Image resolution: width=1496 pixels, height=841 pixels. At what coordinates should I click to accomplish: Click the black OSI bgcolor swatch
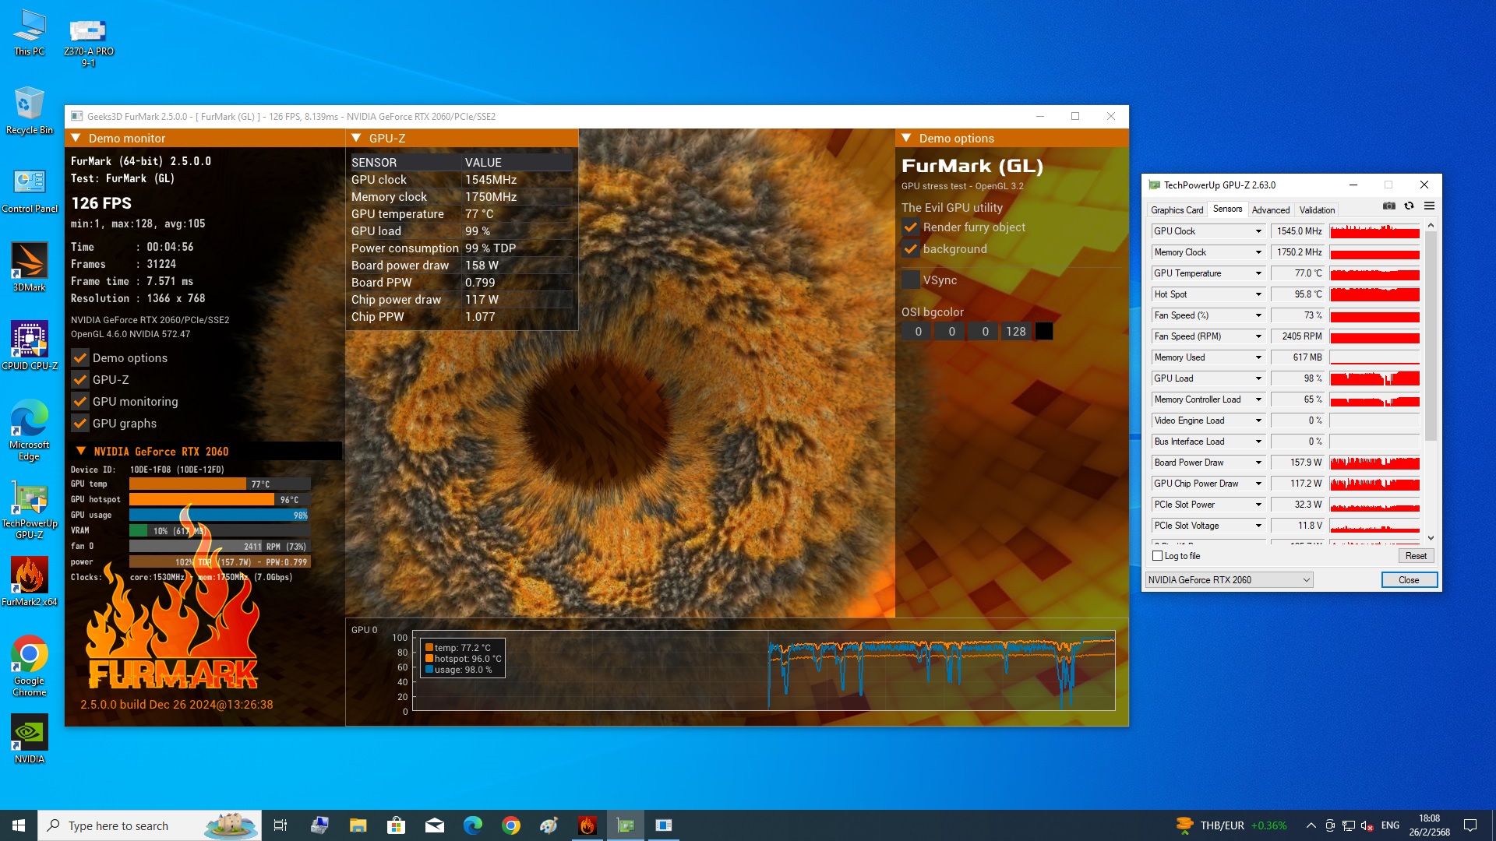1044,332
